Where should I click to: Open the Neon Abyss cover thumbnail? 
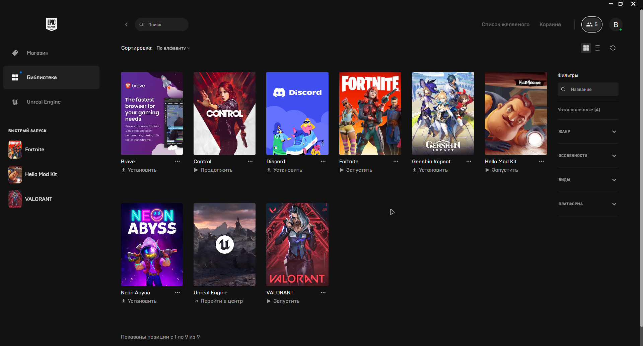click(x=152, y=244)
